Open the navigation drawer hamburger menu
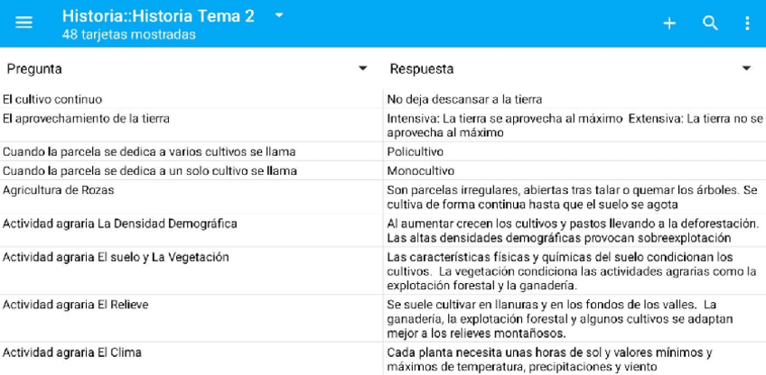This screenshot has width=766, height=375. (23, 23)
